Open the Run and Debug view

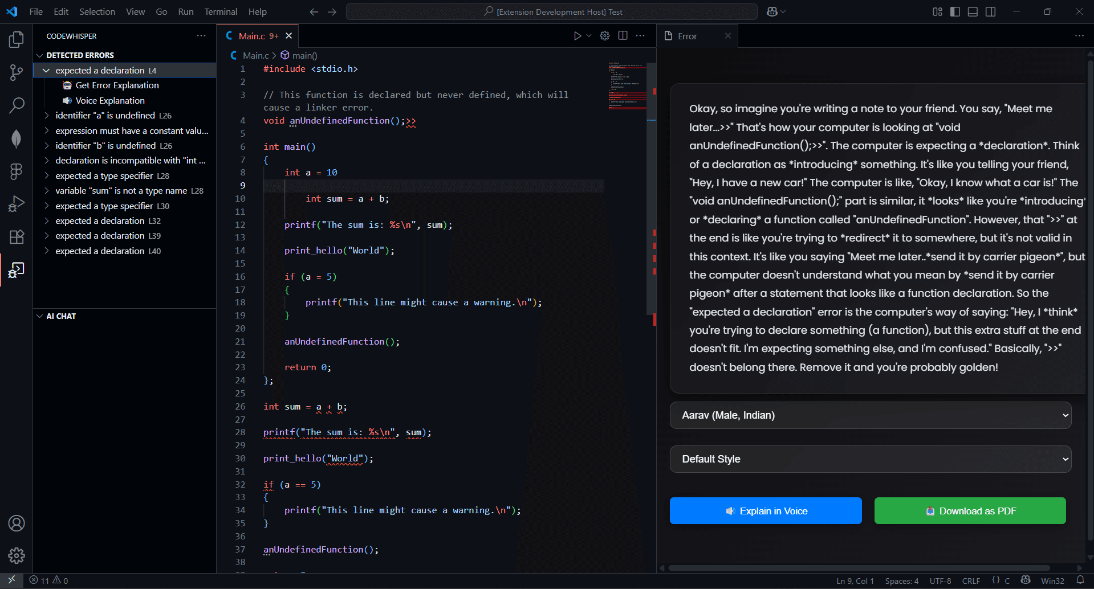(x=17, y=203)
